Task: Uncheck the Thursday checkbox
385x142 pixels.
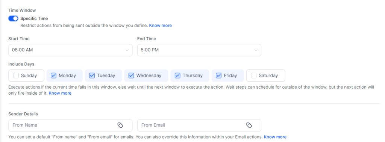Action: pos(177,76)
